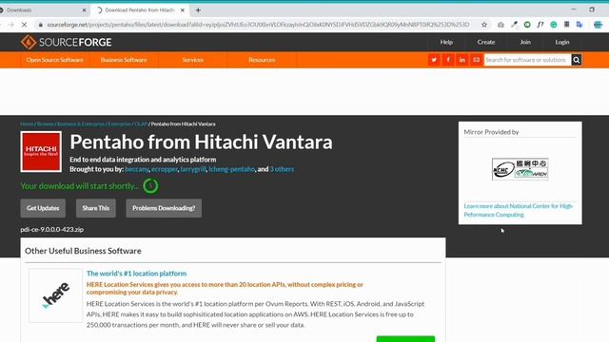Open SourceForge Twitter page icon
This screenshot has height=342, width=609.
click(434, 60)
